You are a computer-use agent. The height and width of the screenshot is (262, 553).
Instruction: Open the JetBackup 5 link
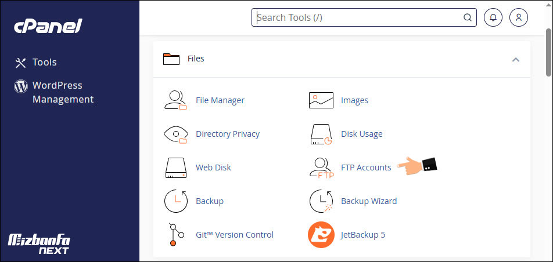[x=363, y=235]
